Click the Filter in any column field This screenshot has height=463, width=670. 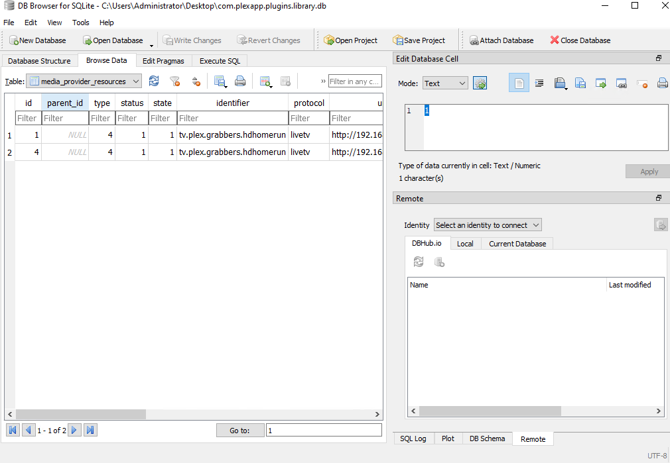355,81
